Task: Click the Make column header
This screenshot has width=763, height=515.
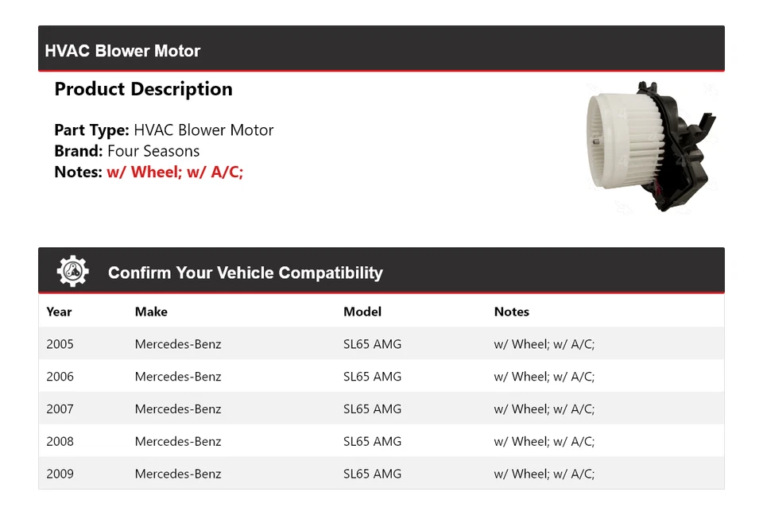Action: click(151, 312)
